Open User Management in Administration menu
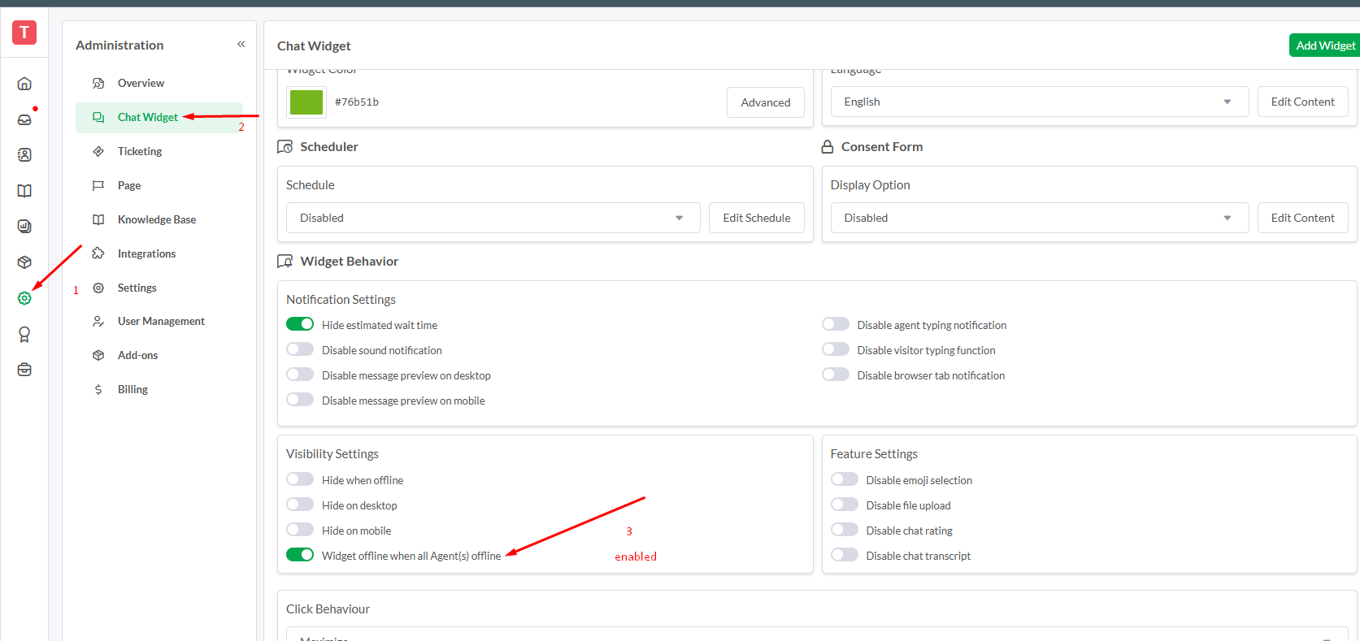 (161, 321)
